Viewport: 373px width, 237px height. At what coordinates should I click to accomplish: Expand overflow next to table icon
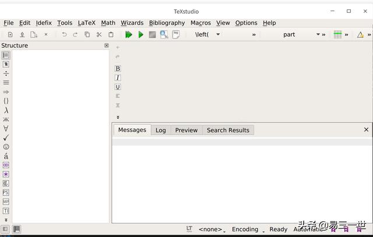346,35
